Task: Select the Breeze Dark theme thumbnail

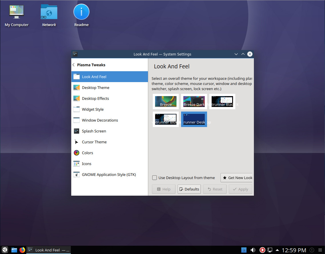Action: pyautogui.click(x=194, y=102)
